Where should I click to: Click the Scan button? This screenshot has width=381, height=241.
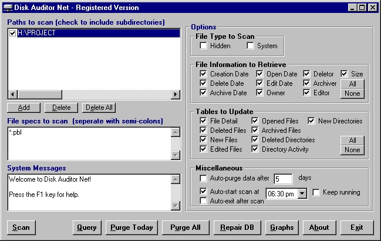[x=21, y=227]
